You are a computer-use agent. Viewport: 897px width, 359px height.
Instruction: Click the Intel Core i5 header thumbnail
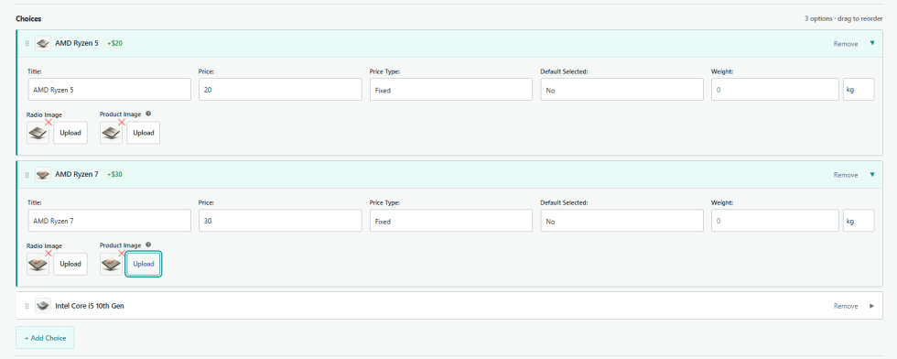pos(42,306)
